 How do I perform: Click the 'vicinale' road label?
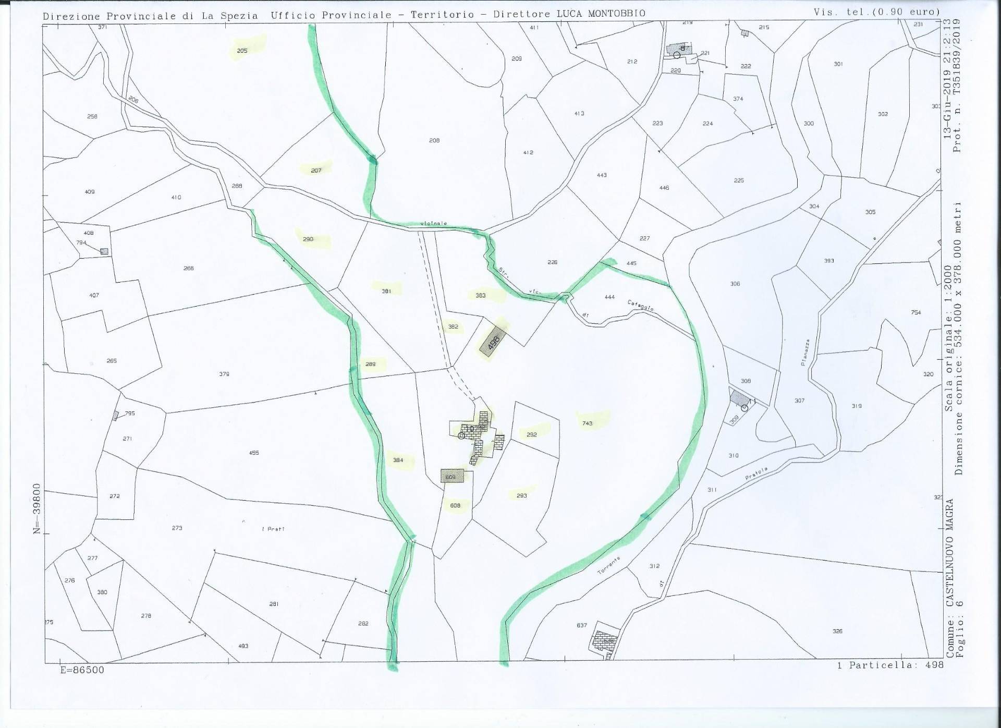tap(434, 224)
